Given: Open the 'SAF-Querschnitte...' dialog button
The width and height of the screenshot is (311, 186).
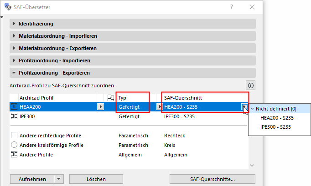Looking at the screenshot, I should 213,179.
